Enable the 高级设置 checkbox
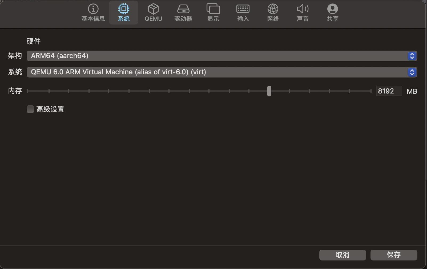This screenshot has width=427, height=269. (x=30, y=109)
